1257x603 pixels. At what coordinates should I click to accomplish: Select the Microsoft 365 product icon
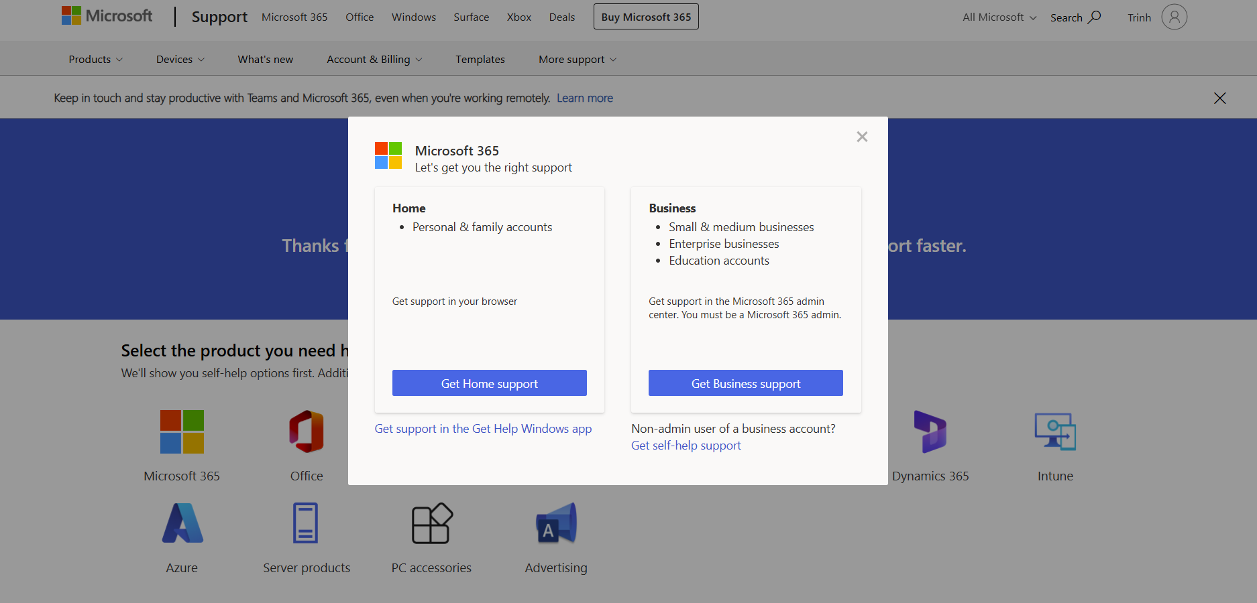(182, 432)
